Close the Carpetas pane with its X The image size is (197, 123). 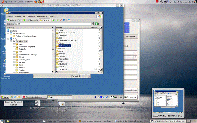[x=53, y=27]
